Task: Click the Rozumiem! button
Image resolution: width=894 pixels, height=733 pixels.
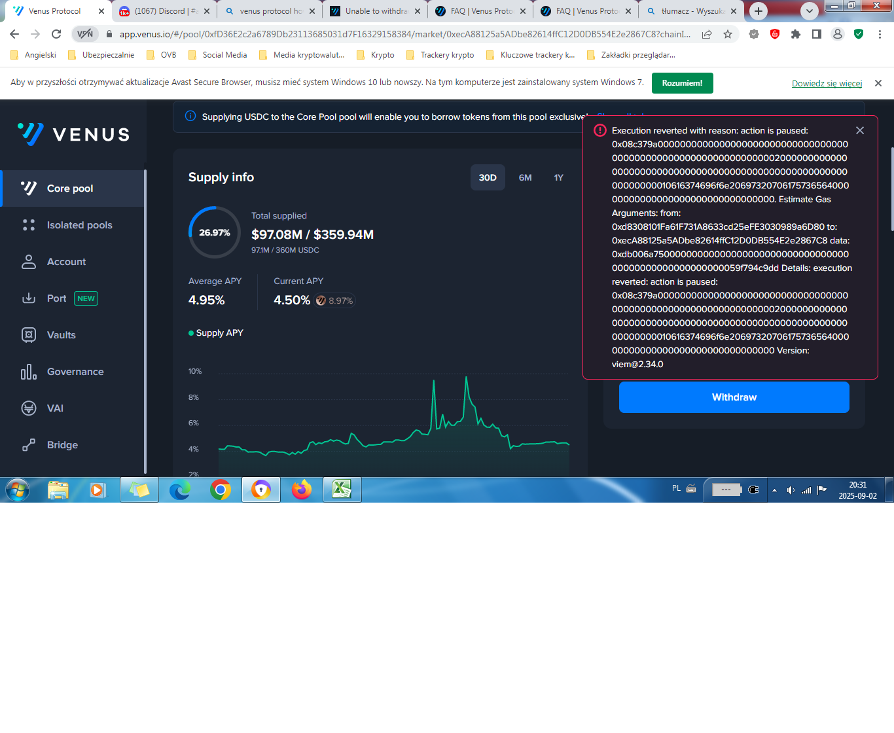Action: click(x=682, y=83)
